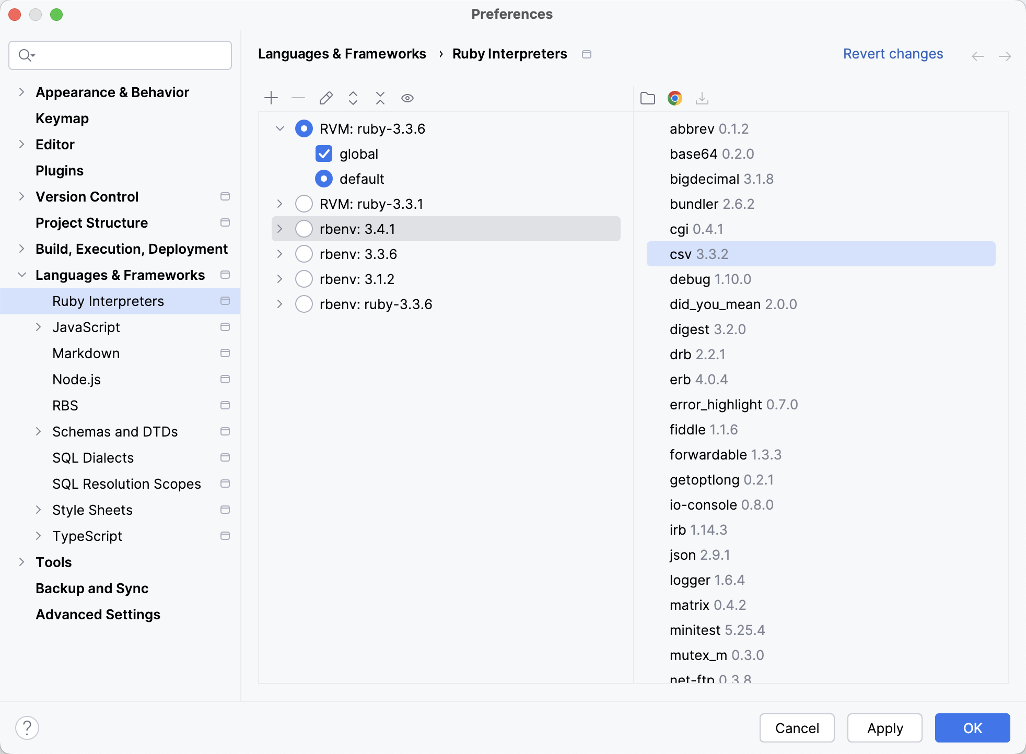Viewport: 1026px width, 754px height.
Task: Edit the selected interpreter using the pencil icon
Action: pos(325,98)
